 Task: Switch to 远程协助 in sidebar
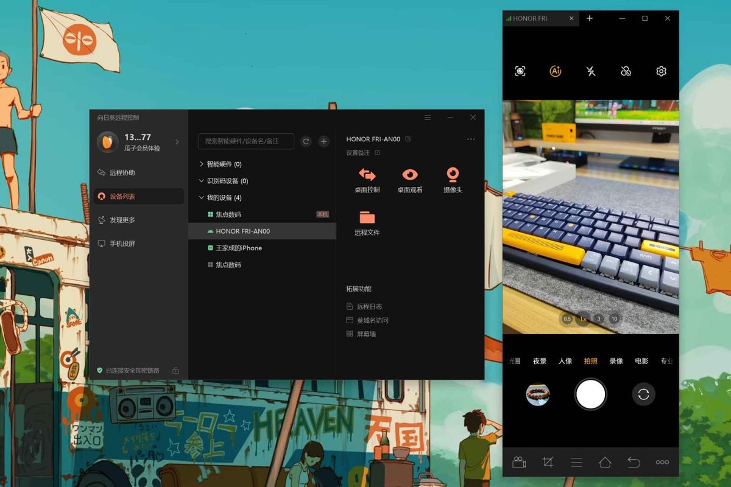[122, 173]
